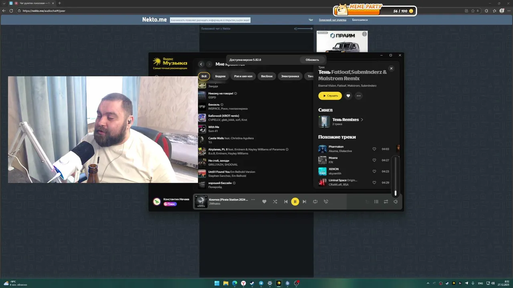The image size is (513, 288).
Task: Click the Nekto.me site logo
Action: coord(154,20)
